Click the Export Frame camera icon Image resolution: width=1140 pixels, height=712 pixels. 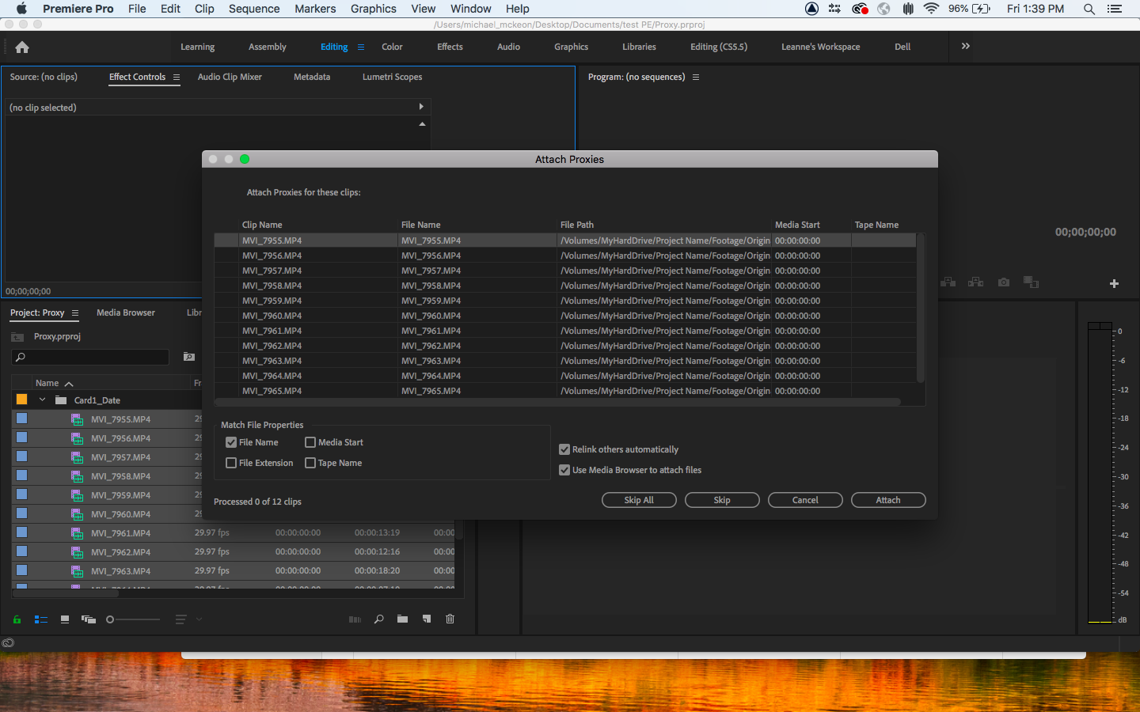click(x=1004, y=282)
